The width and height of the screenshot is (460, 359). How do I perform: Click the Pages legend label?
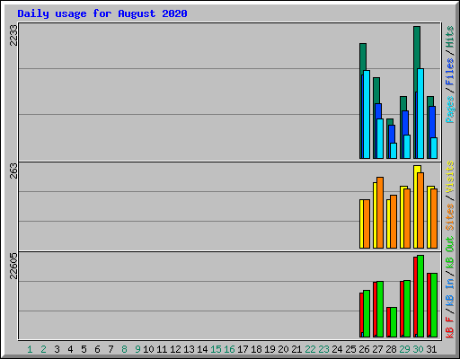click(x=449, y=109)
